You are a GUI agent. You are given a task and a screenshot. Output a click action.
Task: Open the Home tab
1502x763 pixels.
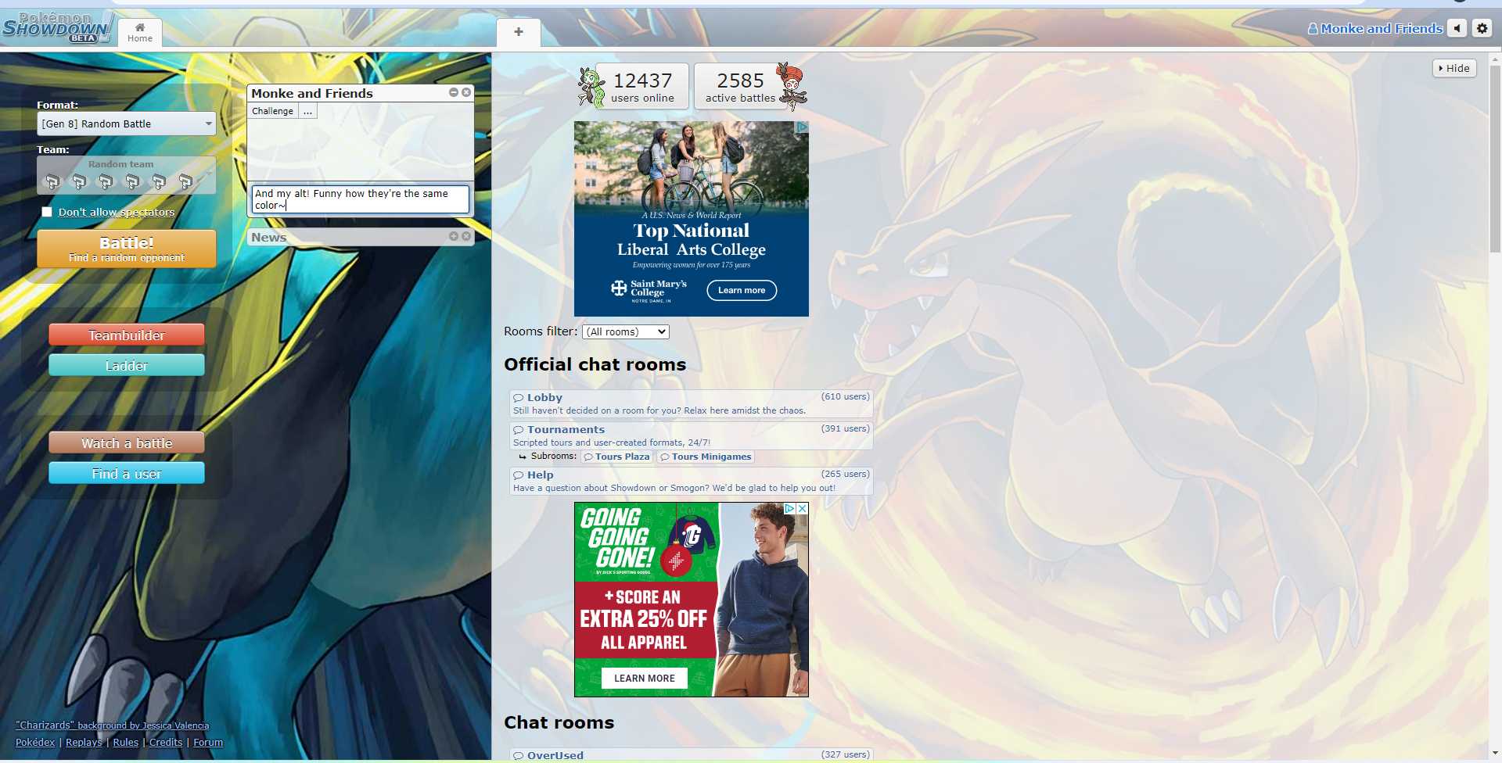click(x=140, y=33)
